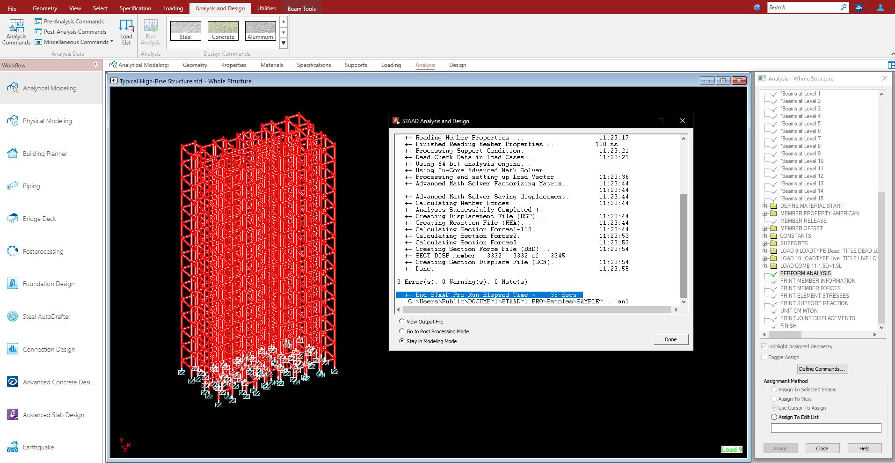Toggle Highlight Assigned Geometry checkbox

click(x=764, y=346)
